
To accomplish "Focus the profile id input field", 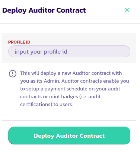I will pos(69,51).
